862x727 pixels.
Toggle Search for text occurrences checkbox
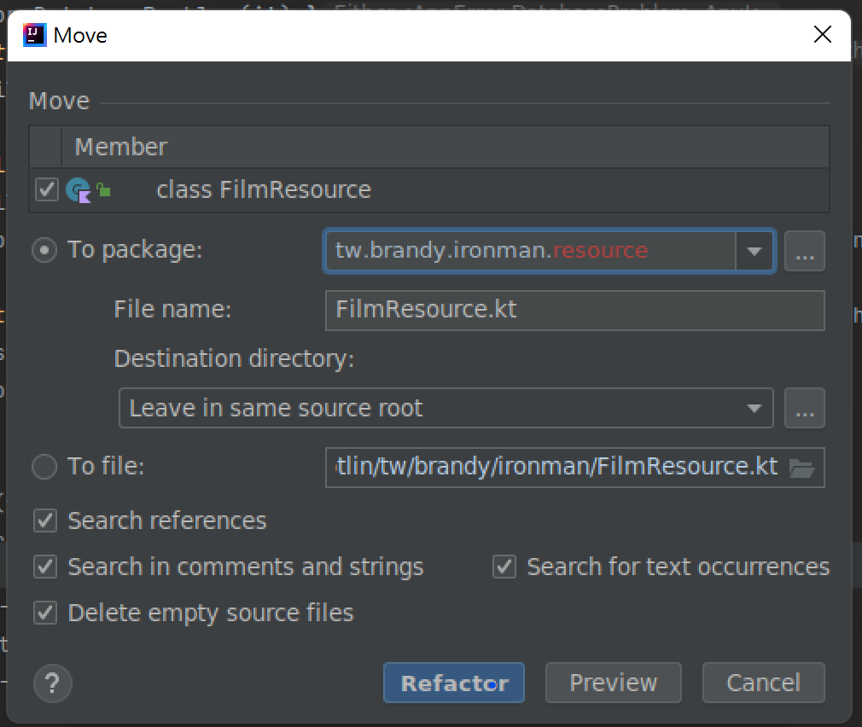505,567
